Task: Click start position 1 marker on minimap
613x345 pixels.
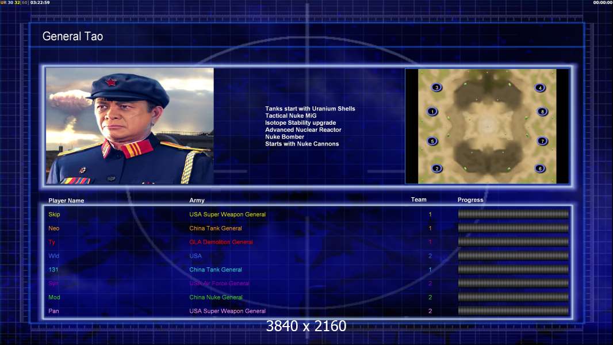Action: pyautogui.click(x=432, y=112)
